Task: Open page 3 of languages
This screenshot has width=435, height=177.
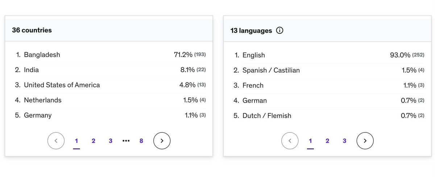Action: [x=344, y=141]
